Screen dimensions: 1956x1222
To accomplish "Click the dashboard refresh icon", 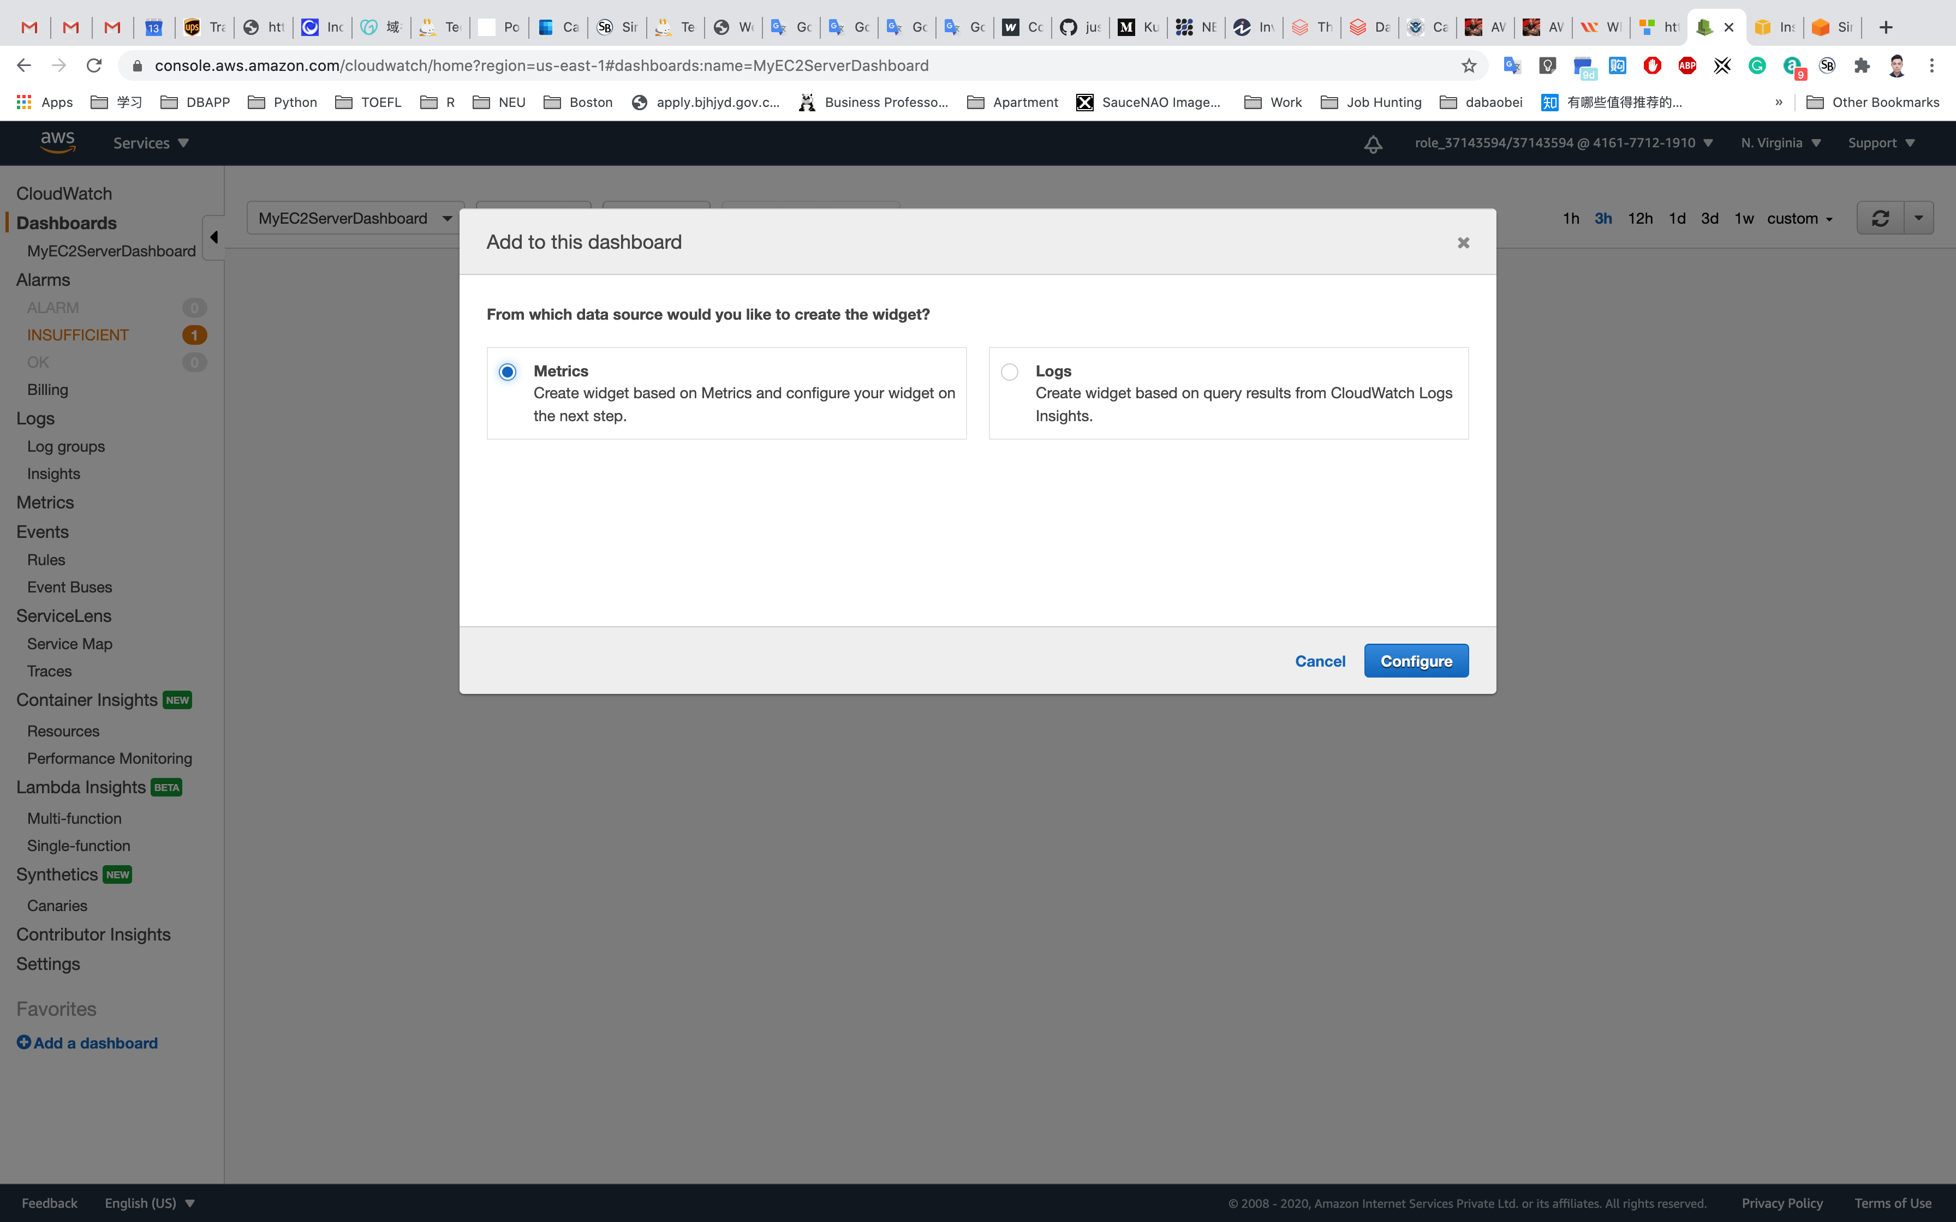I will pyautogui.click(x=1880, y=218).
